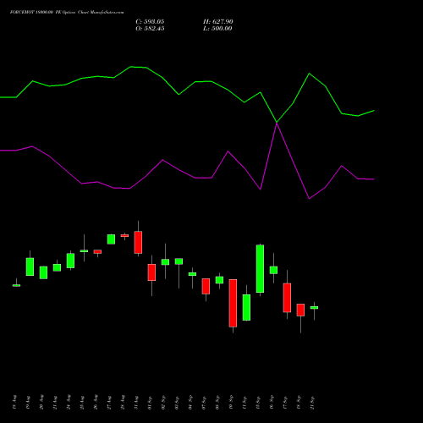Screen dimensions: 423x423
Task: Click the '04 Sep' date axis label
Action: (x=190, y=403)
